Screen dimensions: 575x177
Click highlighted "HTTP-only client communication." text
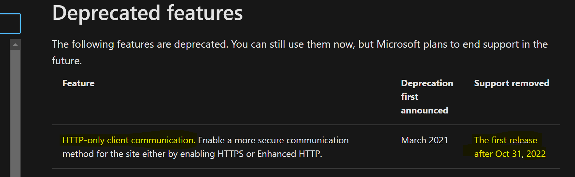click(x=129, y=140)
